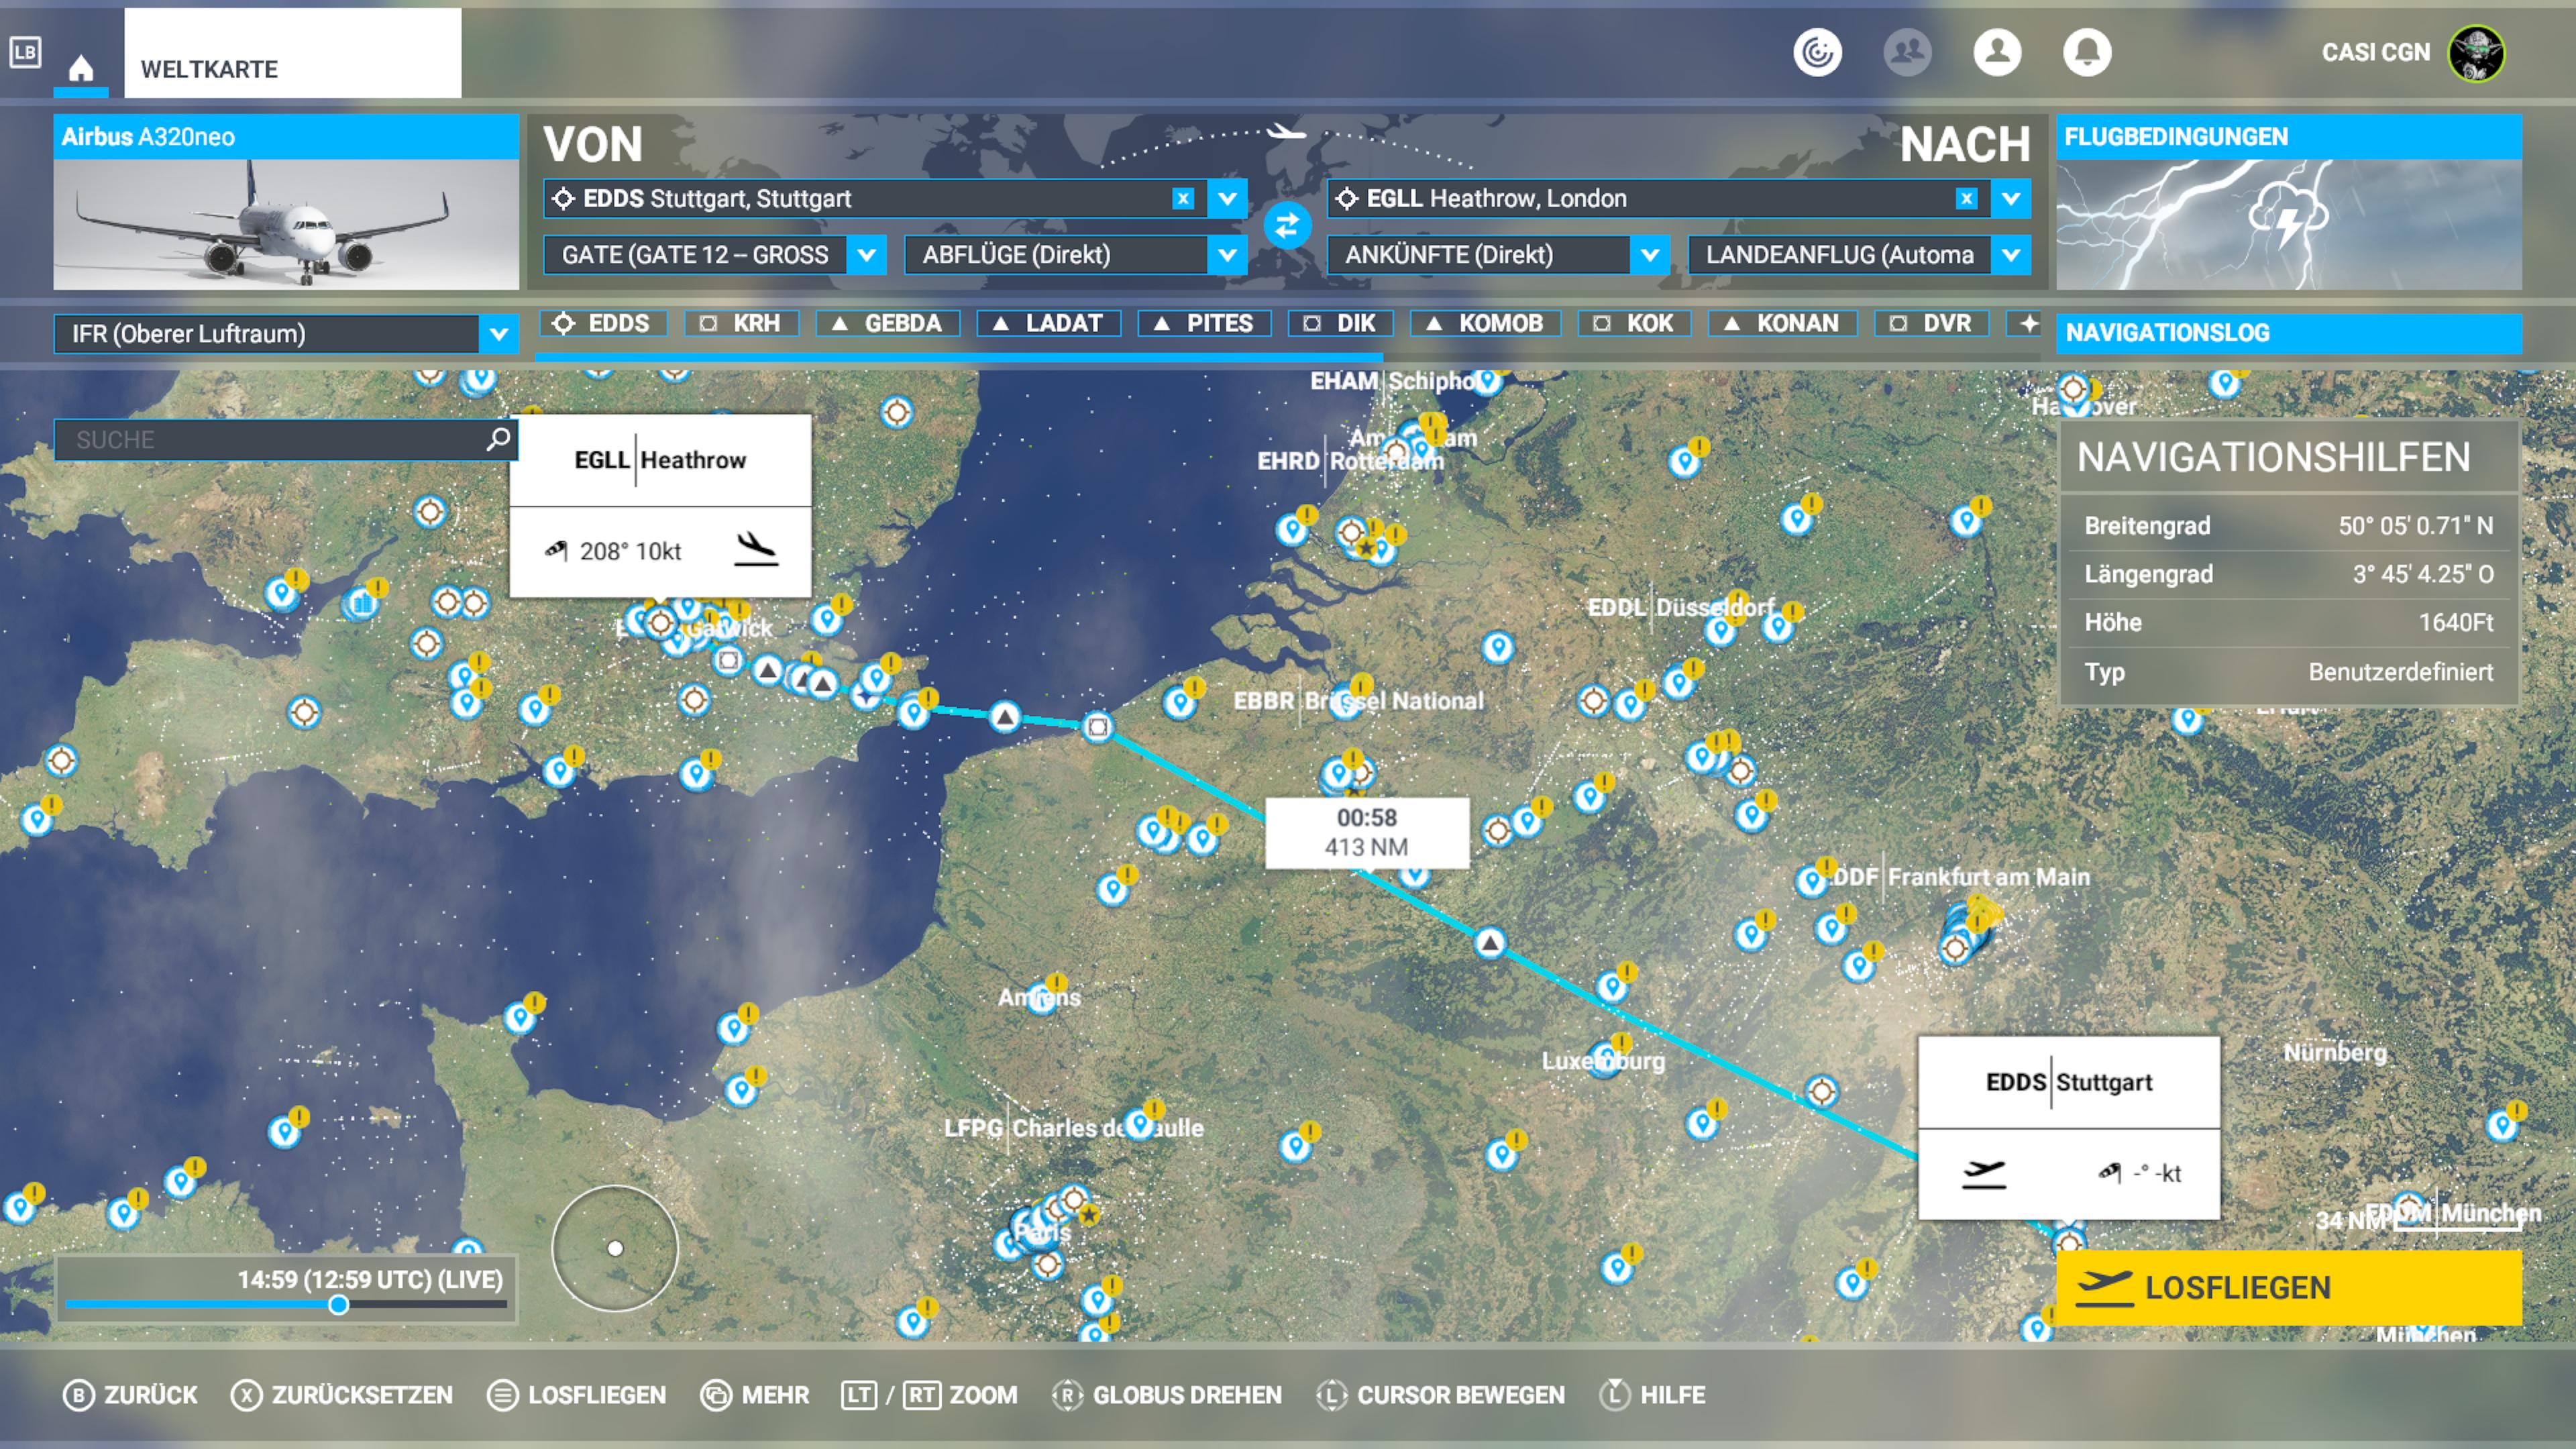The width and height of the screenshot is (2576, 1449).
Task: Clear EGLL Heathrow arrival field
Action: point(1966,198)
